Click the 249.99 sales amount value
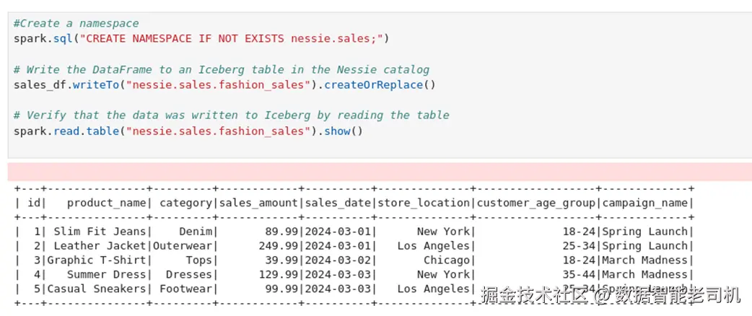The width and height of the screenshot is (752, 316). point(278,246)
